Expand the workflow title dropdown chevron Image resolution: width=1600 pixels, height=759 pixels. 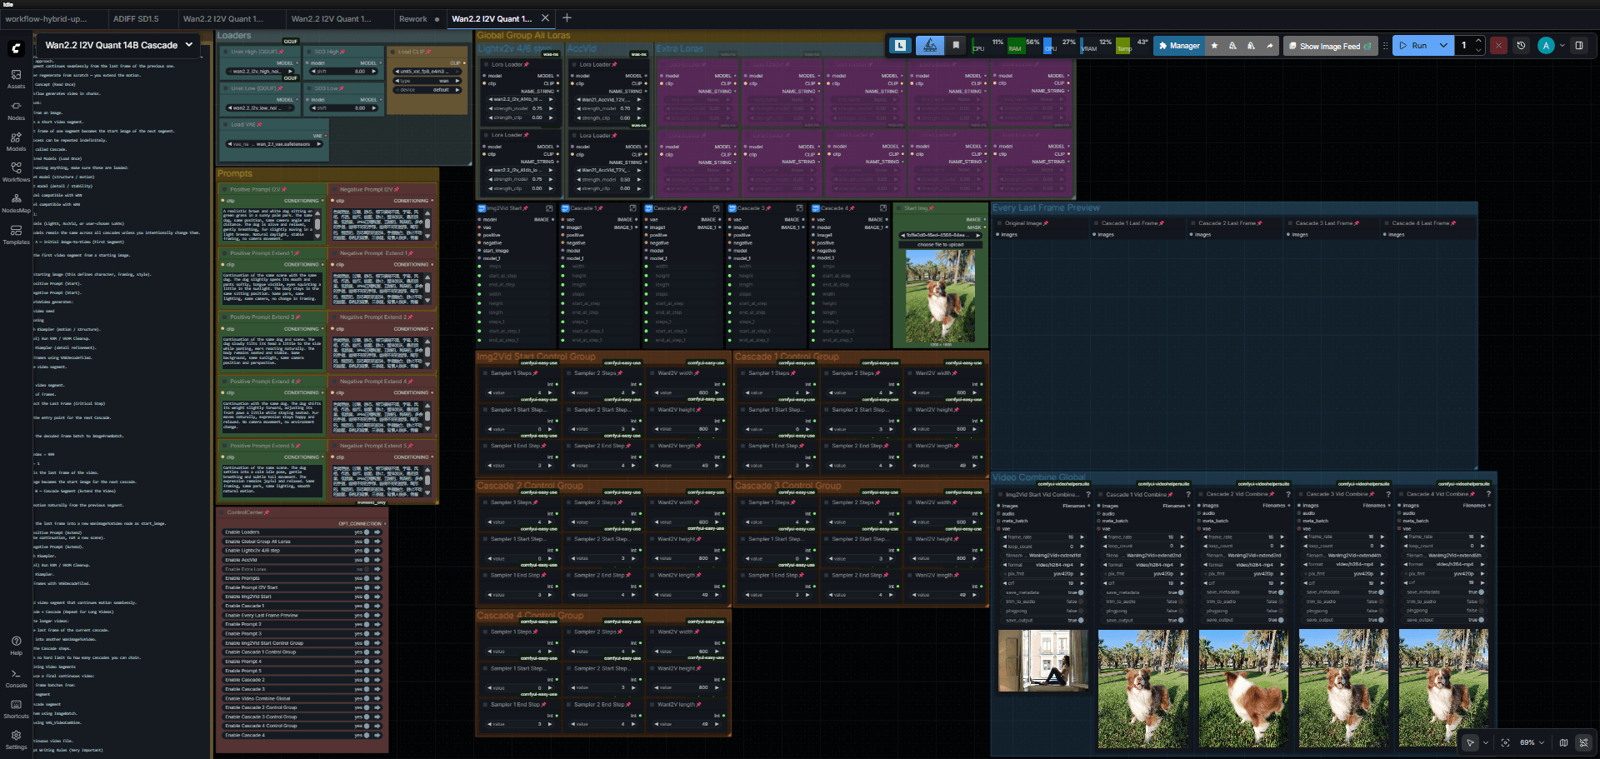point(189,45)
